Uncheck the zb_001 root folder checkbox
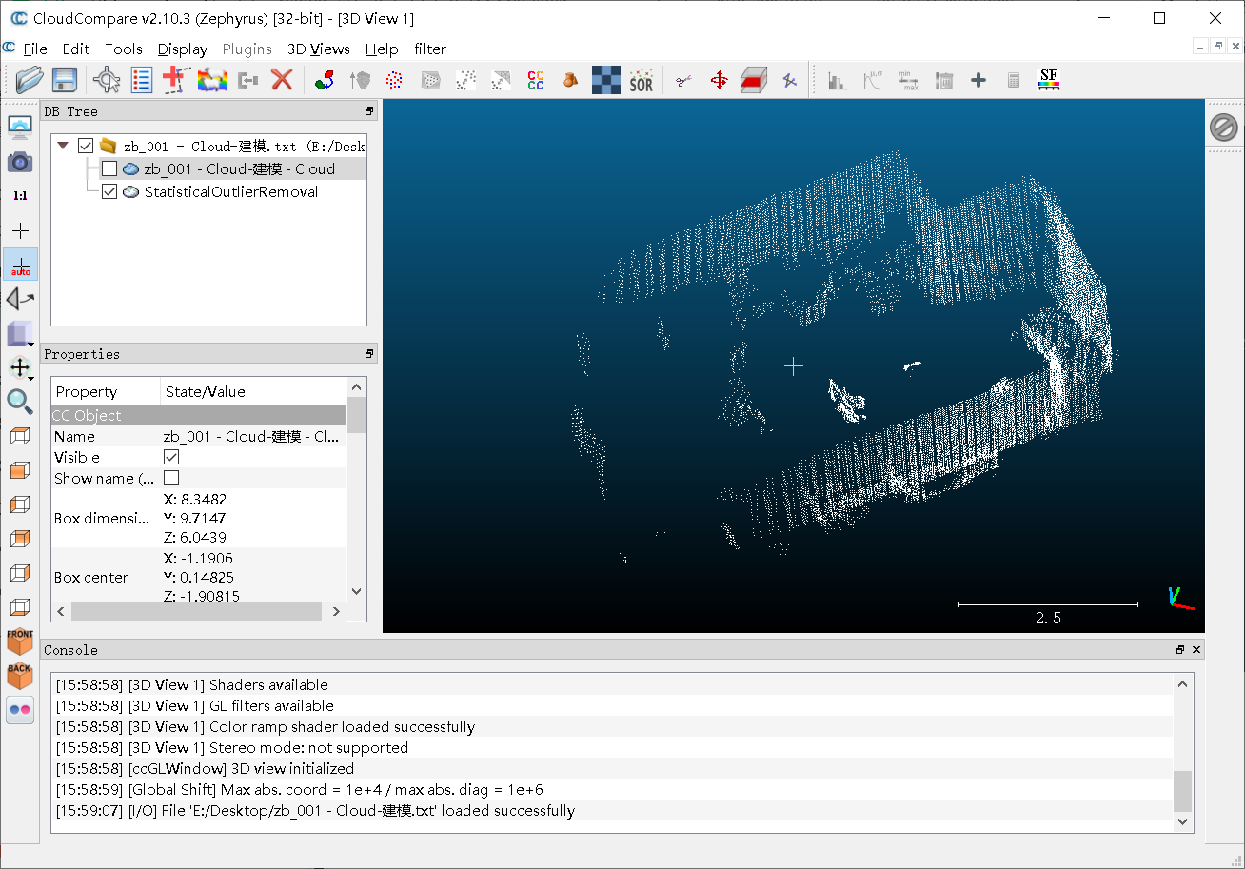This screenshot has width=1245, height=869. (x=86, y=146)
